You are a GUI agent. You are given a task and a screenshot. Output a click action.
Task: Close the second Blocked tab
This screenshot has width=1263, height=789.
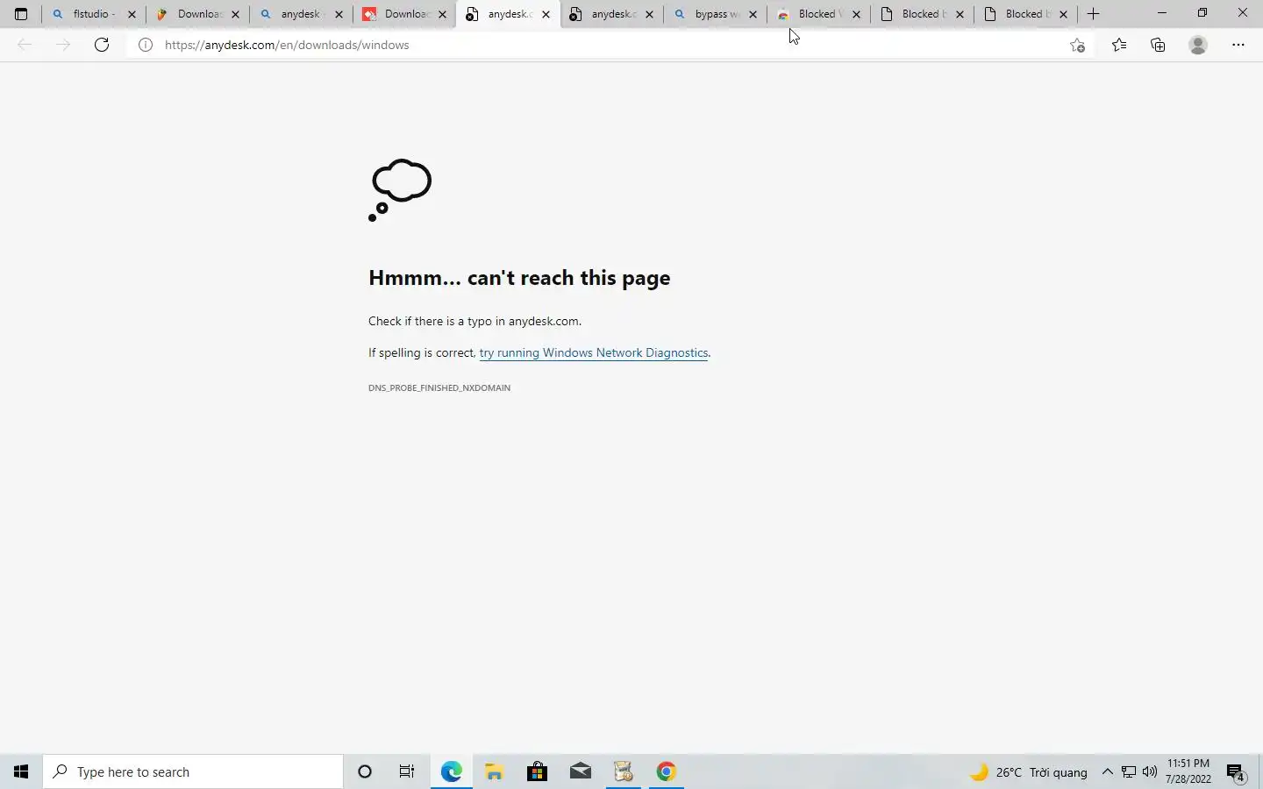pyautogui.click(x=960, y=14)
